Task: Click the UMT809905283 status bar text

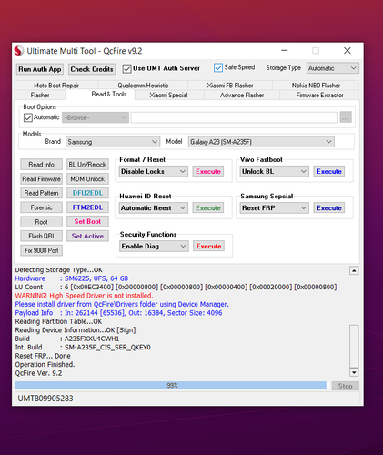Action: click(x=45, y=399)
